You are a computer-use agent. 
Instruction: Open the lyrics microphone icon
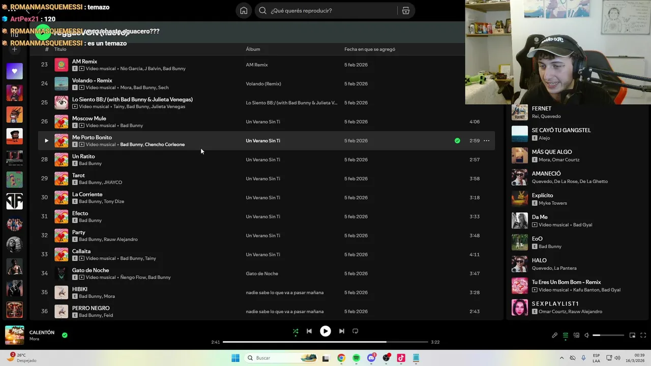pyautogui.click(x=554, y=335)
